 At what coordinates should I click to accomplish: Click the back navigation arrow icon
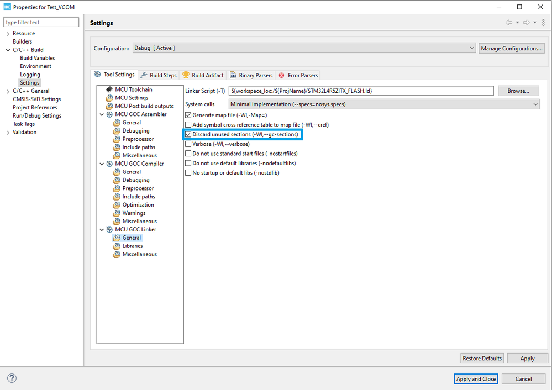point(509,23)
